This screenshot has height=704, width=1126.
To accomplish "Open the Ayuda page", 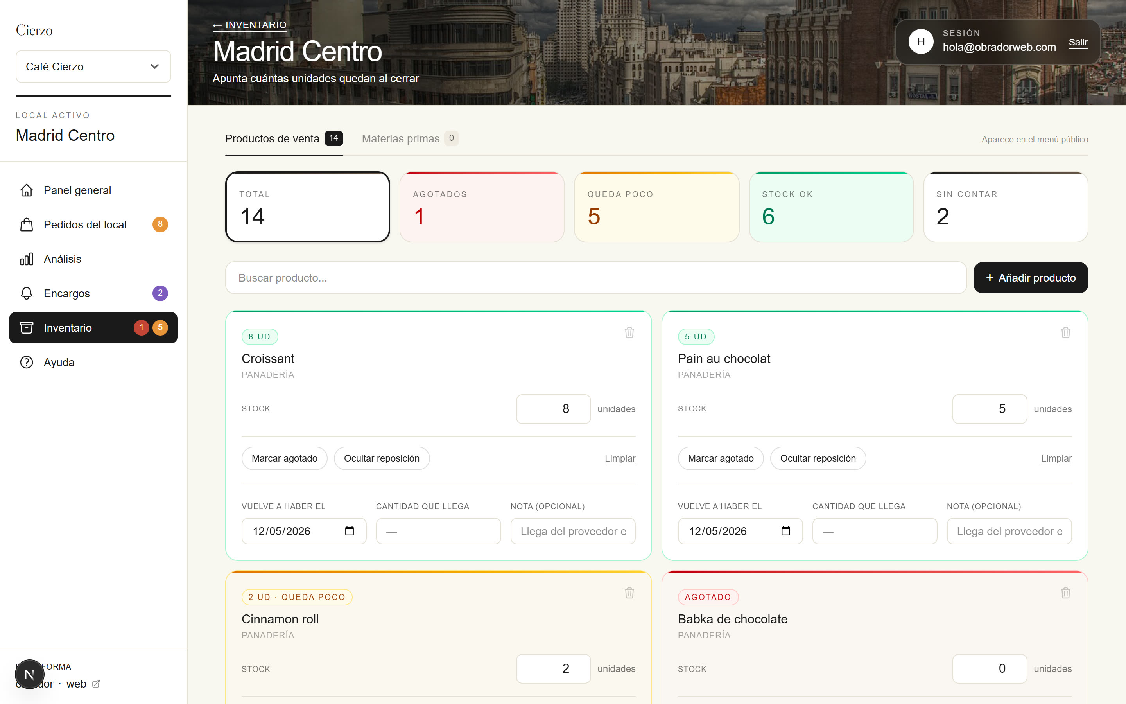I will click(x=93, y=362).
